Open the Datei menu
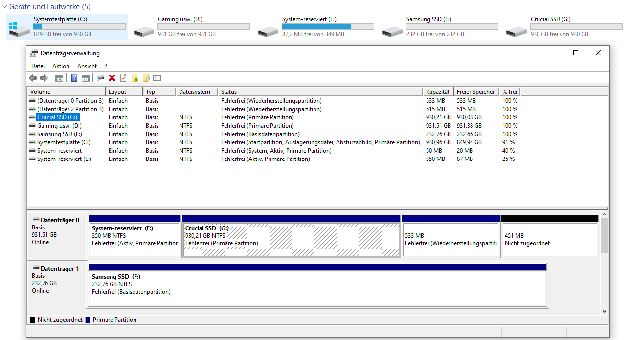629x340 pixels. pyautogui.click(x=38, y=66)
